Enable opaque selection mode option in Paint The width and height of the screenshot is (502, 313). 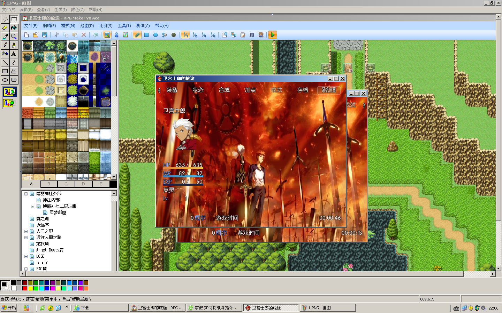pyautogui.click(x=10, y=92)
